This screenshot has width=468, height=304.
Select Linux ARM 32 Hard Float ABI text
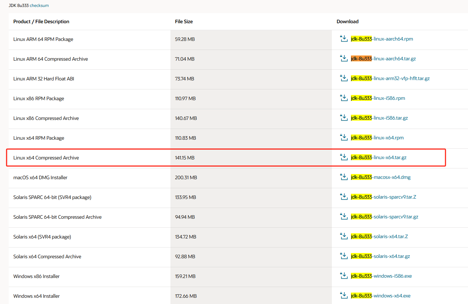44,79
